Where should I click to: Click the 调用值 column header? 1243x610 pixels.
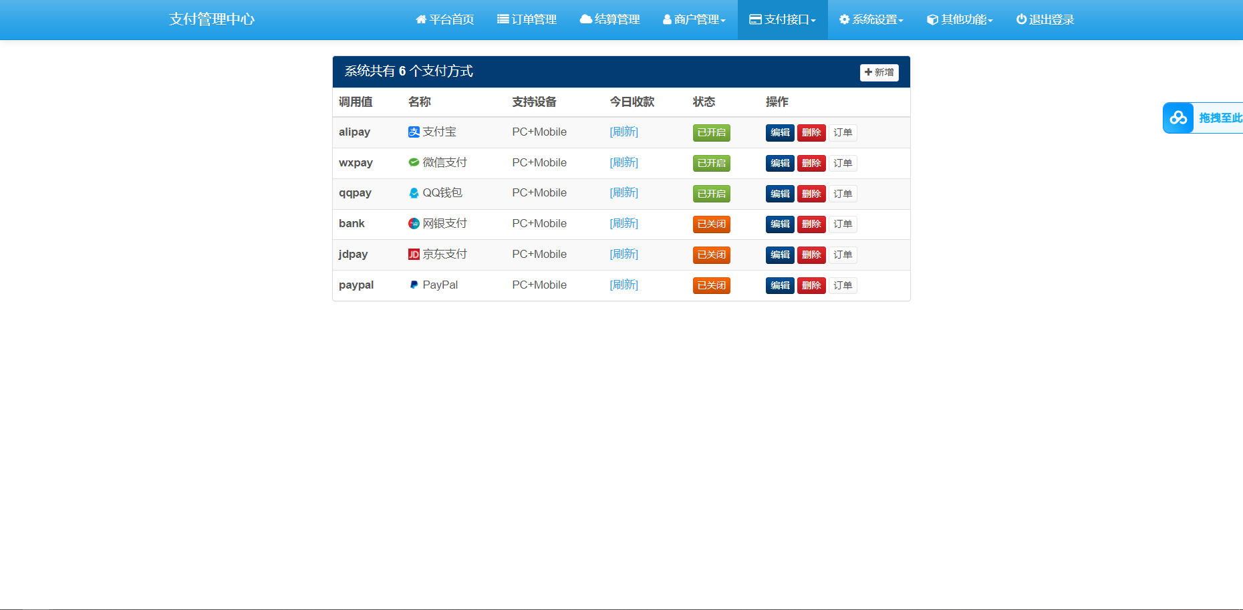point(356,102)
